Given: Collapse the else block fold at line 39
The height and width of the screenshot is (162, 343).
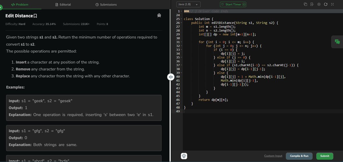Looking at the screenshot, I should pyautogui.click(x=182, y=73).
